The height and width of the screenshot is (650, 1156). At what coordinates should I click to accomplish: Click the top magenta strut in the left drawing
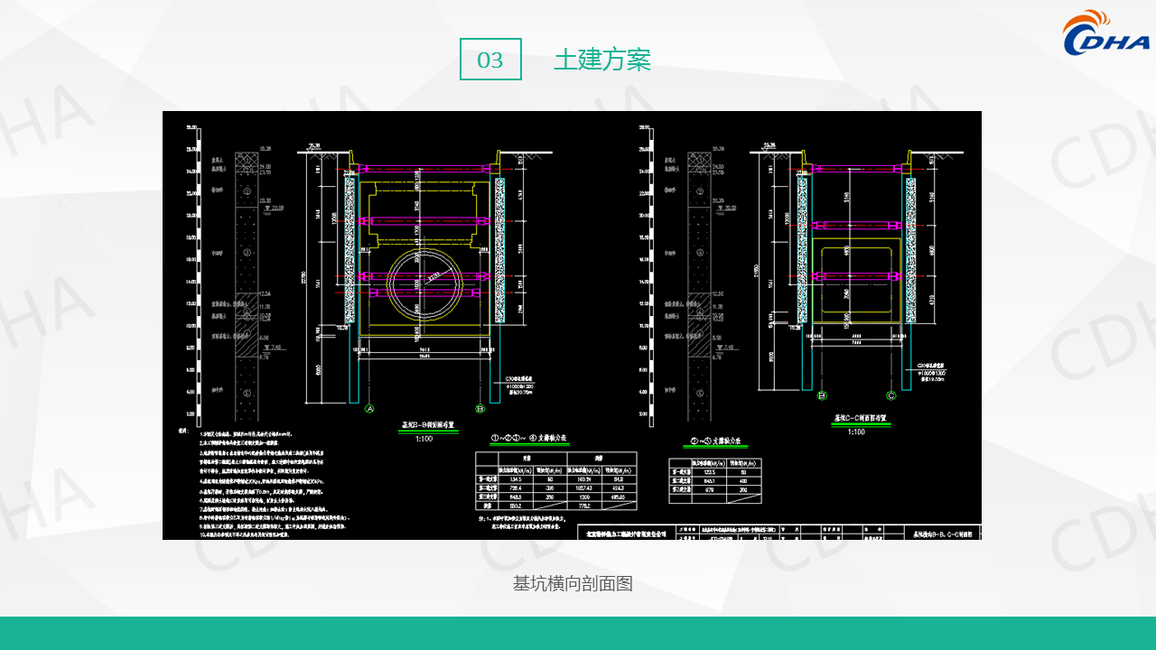point(424,168)
